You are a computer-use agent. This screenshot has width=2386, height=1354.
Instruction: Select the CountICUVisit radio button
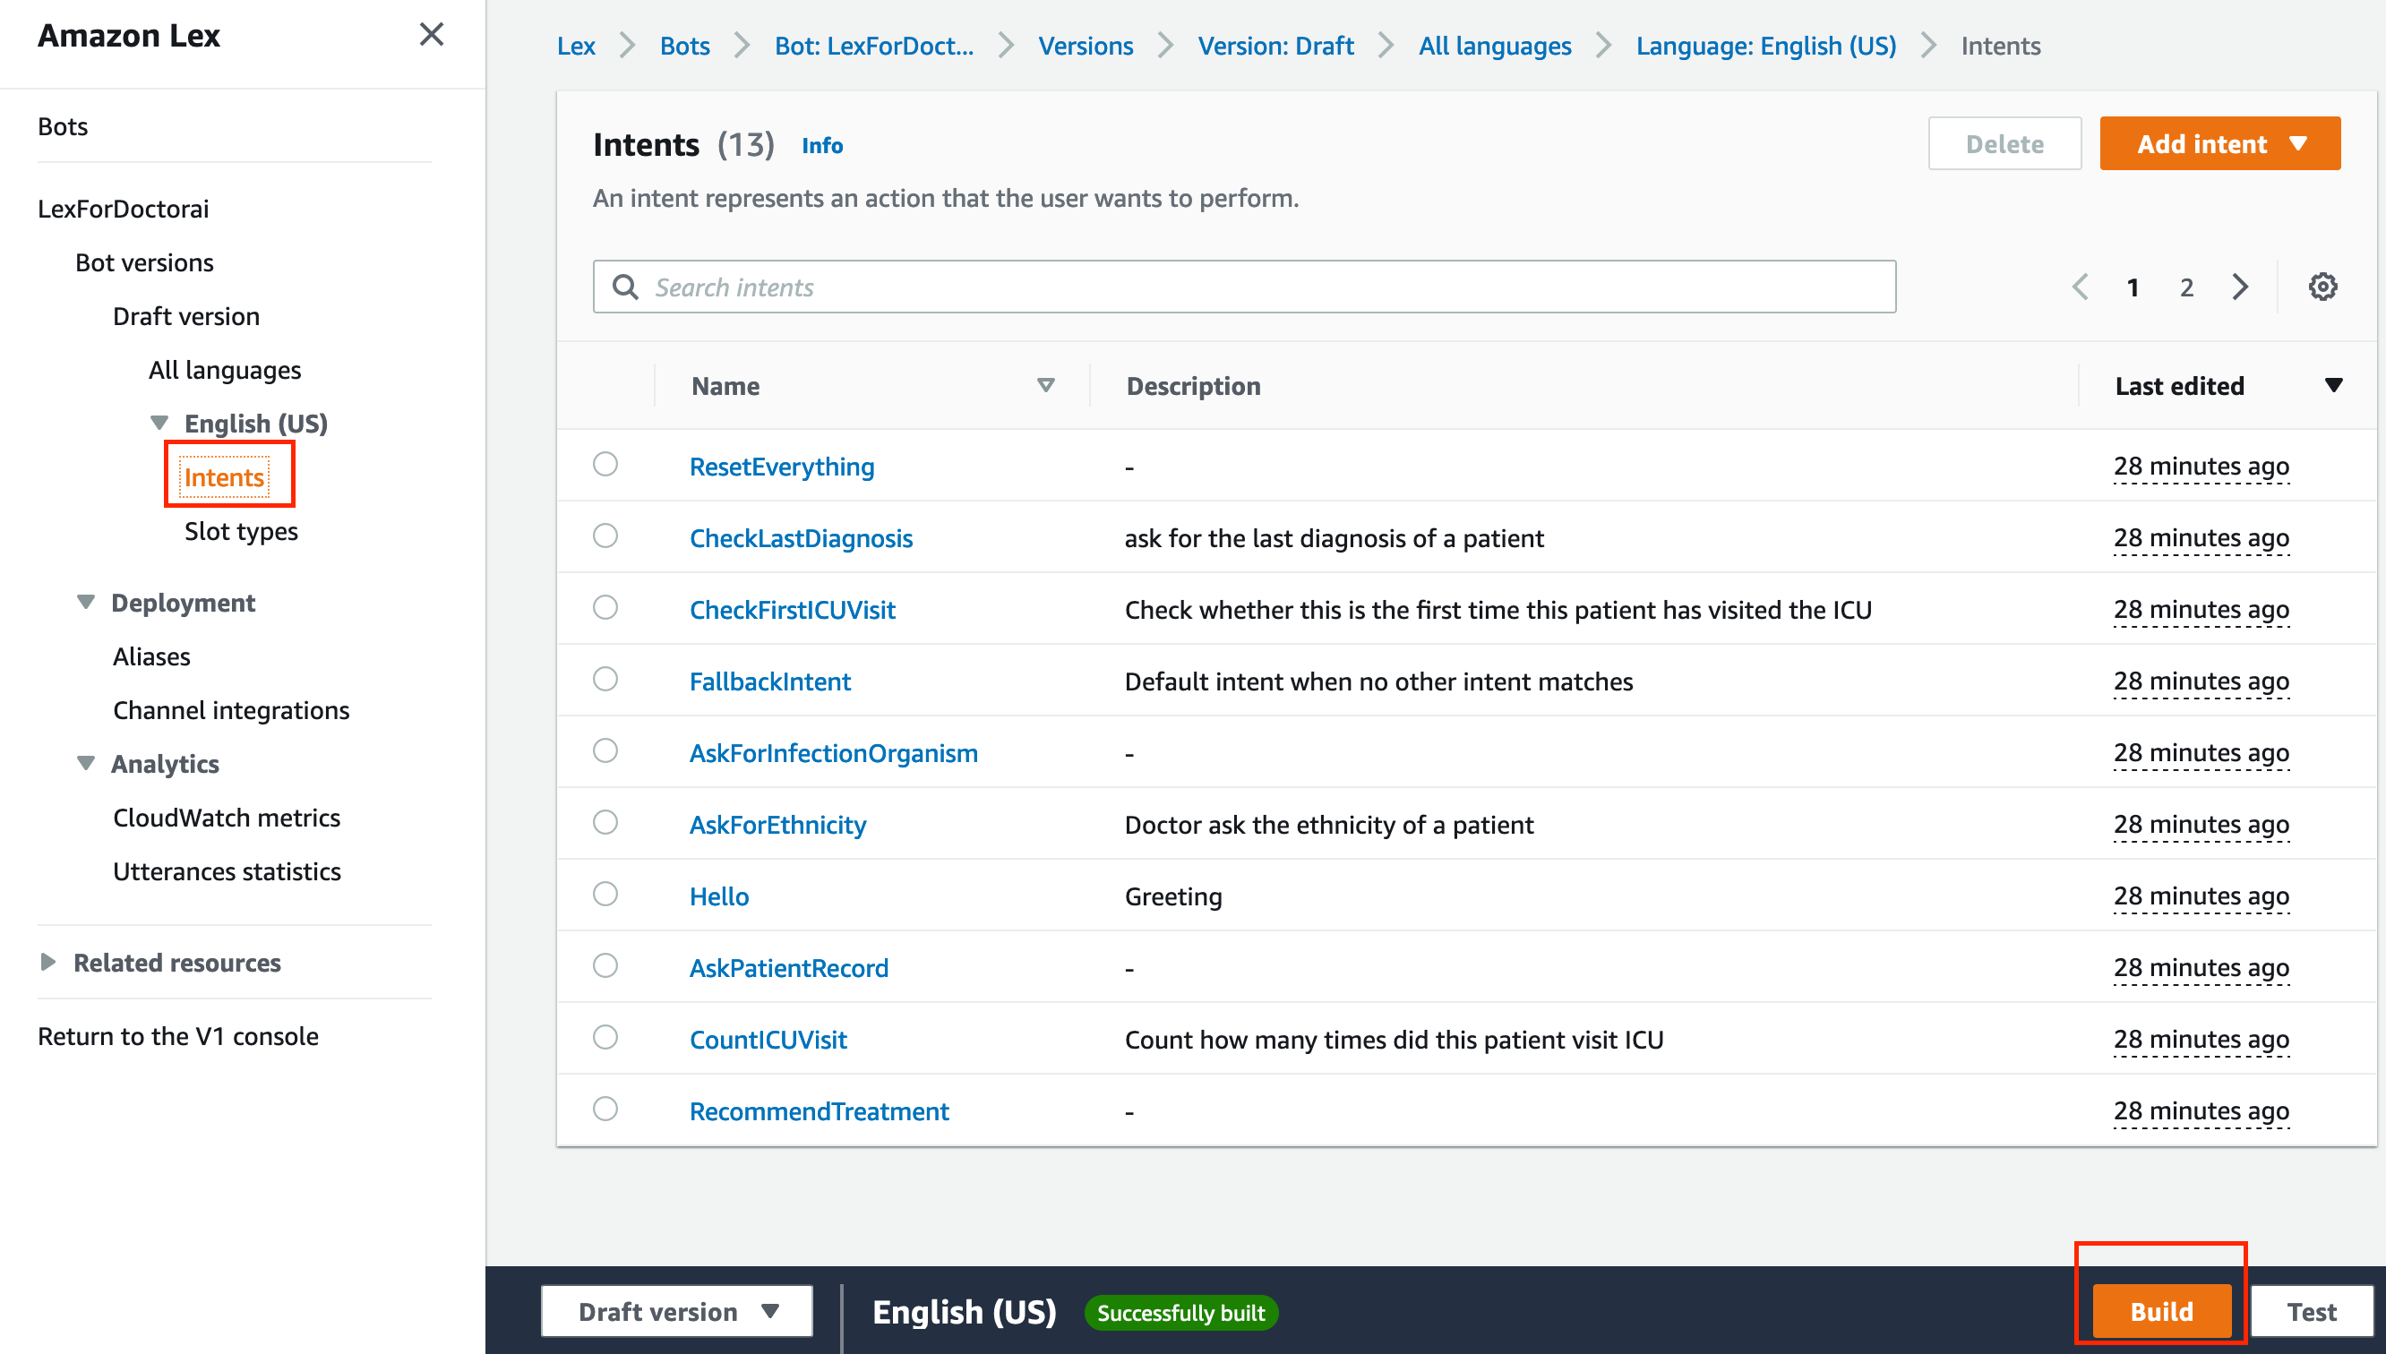605,1037
